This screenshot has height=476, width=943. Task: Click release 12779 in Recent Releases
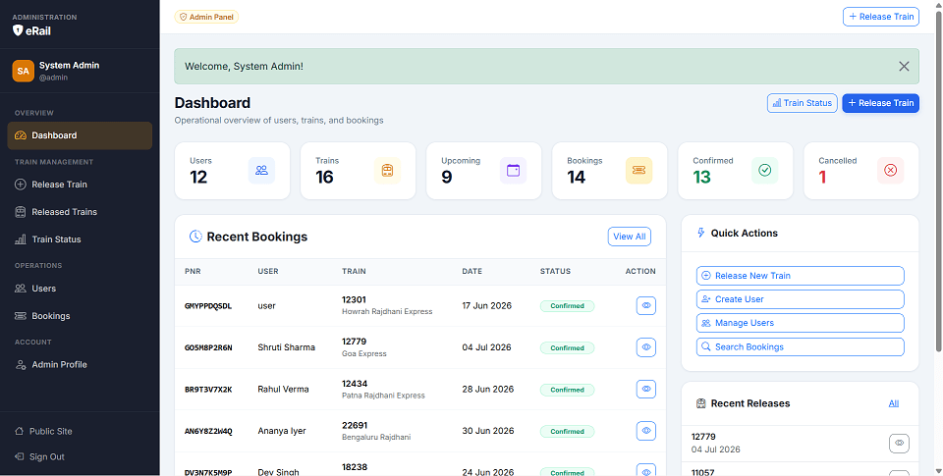click(x=716, y=443)
